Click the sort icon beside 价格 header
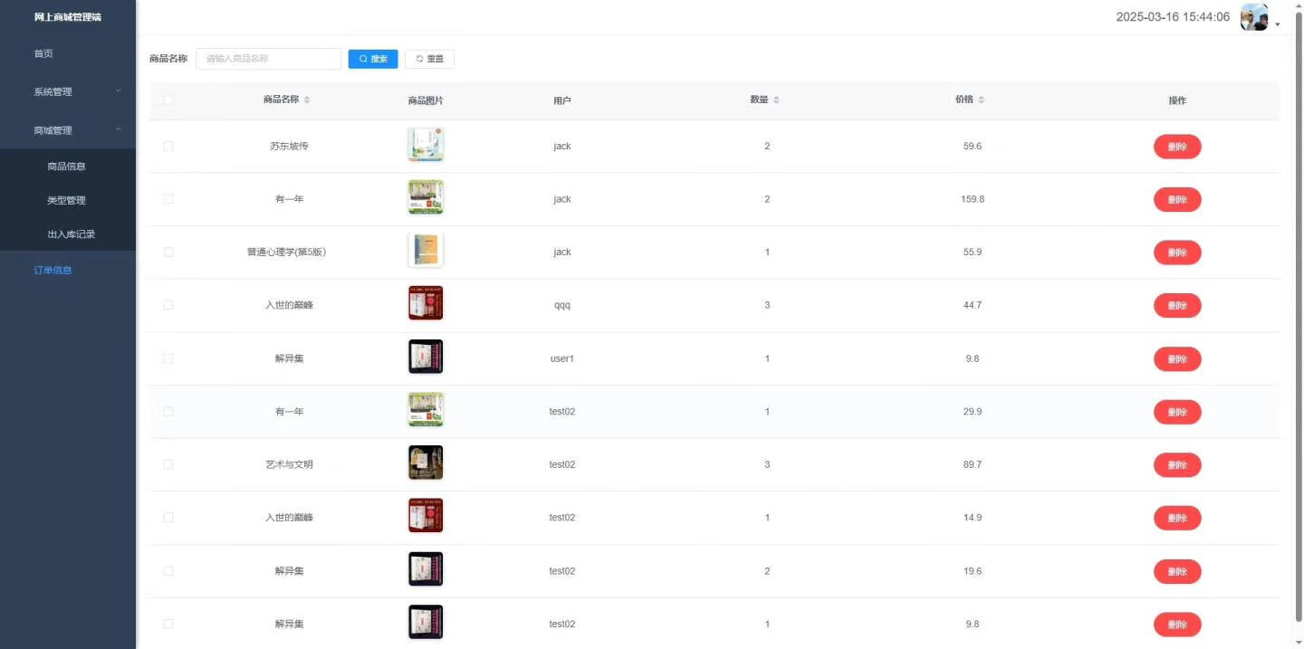1304x649 pixels. [982, 100]
